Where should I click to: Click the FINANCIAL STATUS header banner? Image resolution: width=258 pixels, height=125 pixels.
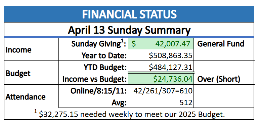(129, 14)
